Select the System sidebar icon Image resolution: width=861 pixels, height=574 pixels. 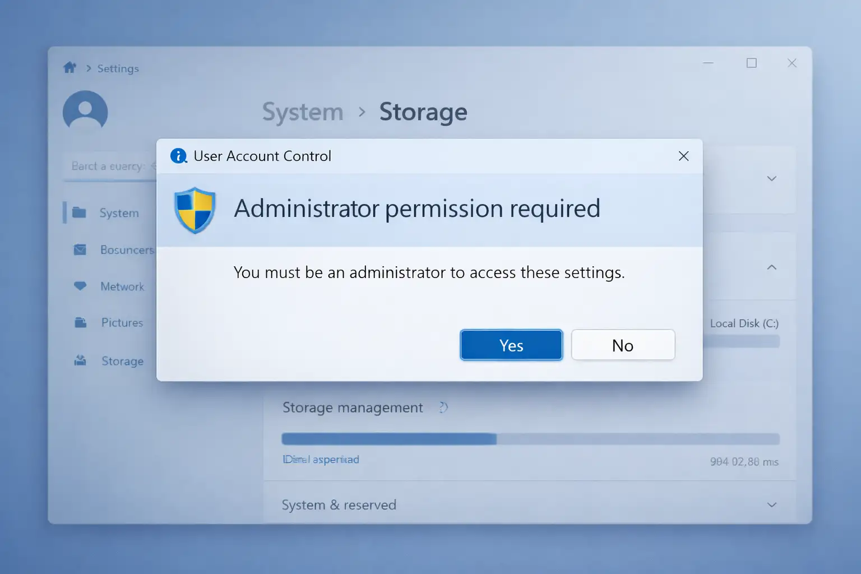[x=81, y=212]
